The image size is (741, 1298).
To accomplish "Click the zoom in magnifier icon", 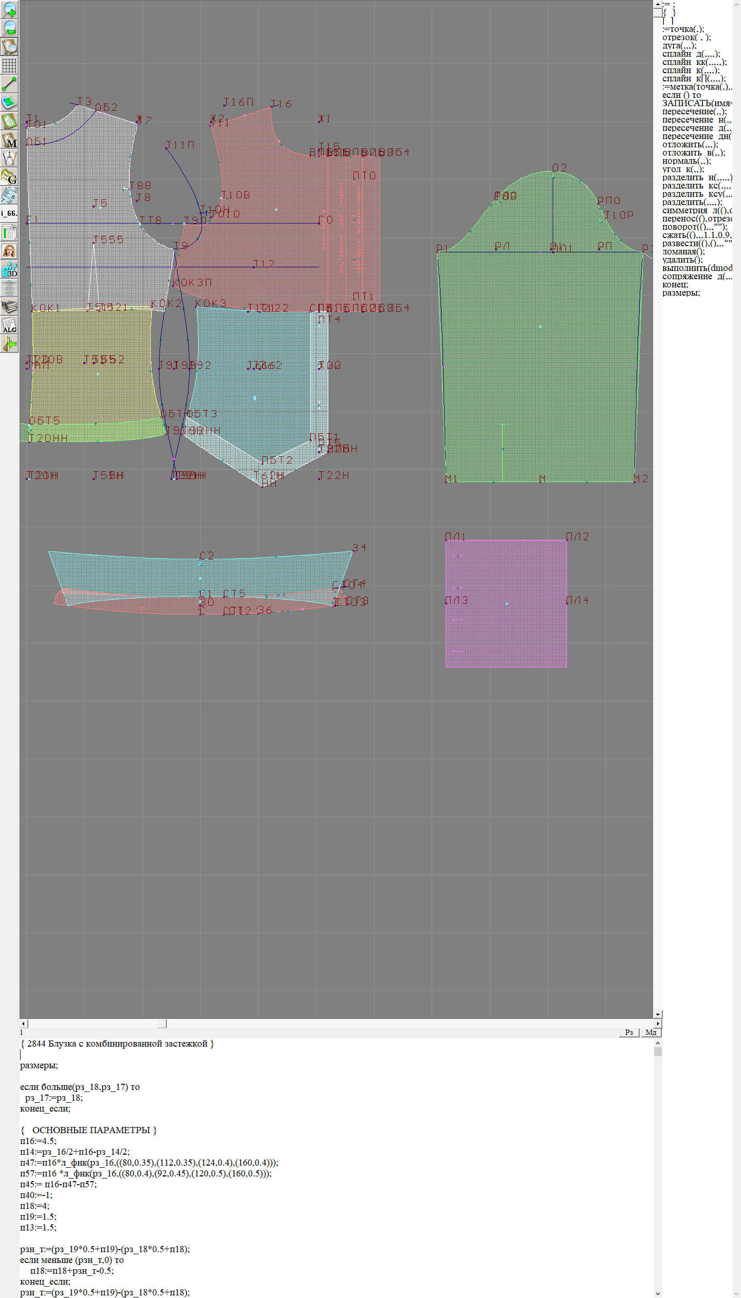I will [x=9, y=10].
